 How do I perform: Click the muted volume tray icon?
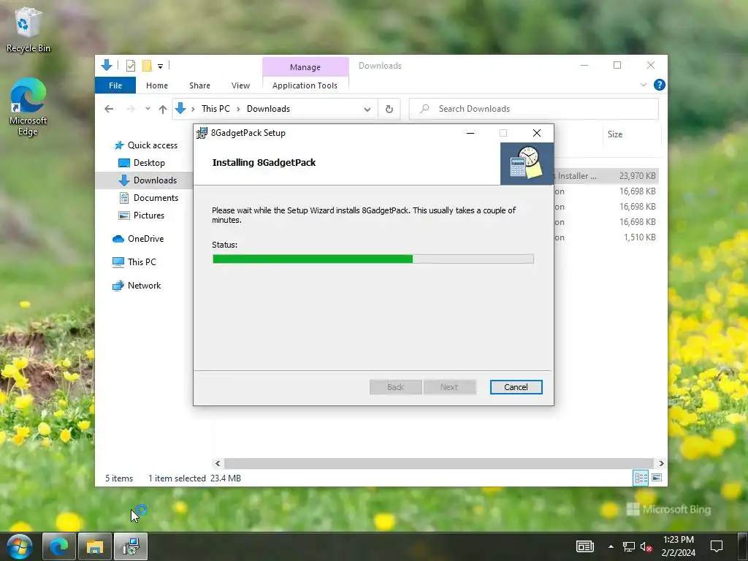(x=646, y=546)
